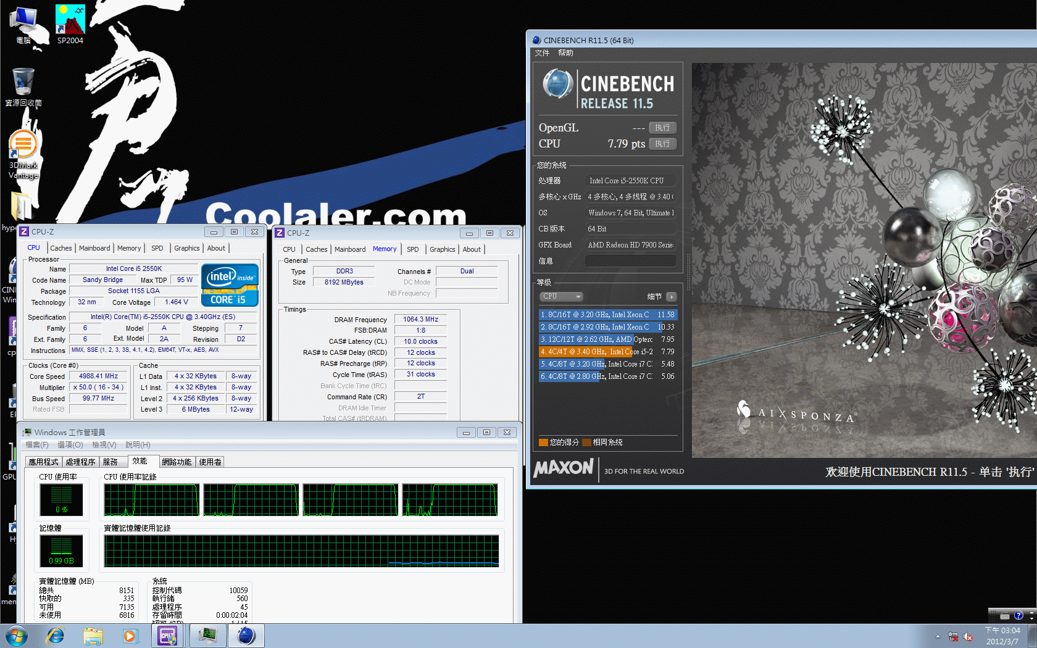Switch to Memory tab in left CPU-Z window
Viewport: 1037px width, 648px height.
click(129, 248)
